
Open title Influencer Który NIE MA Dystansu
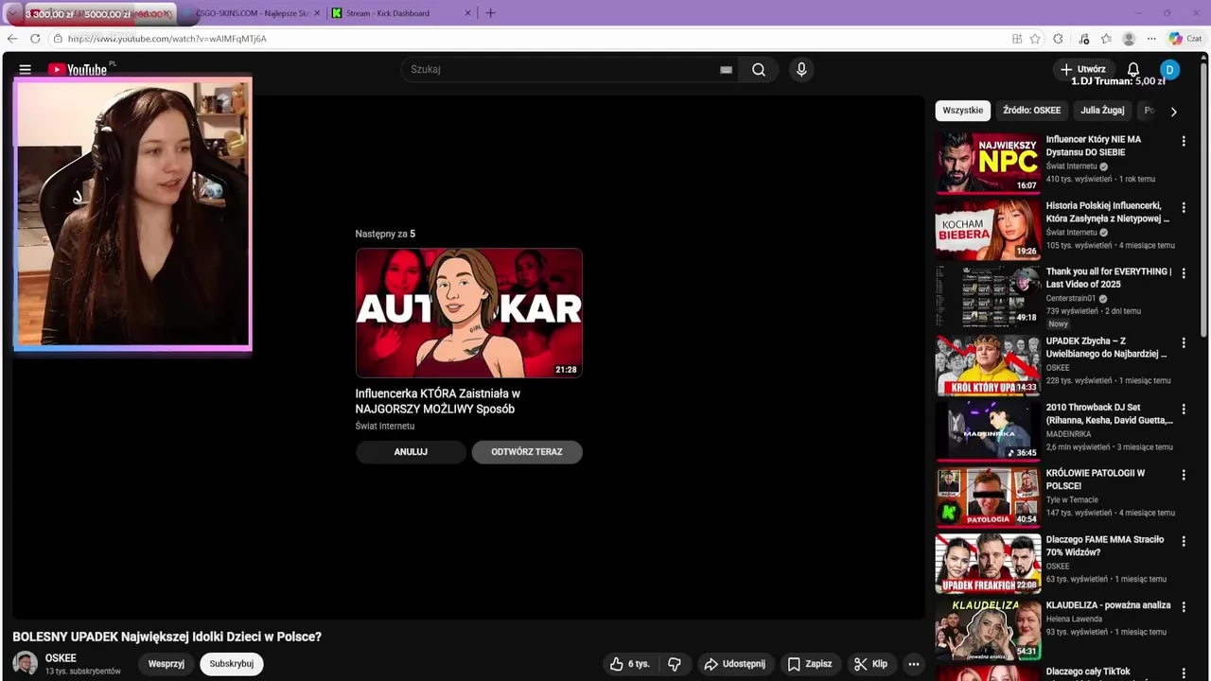[x=1094, y=146]
